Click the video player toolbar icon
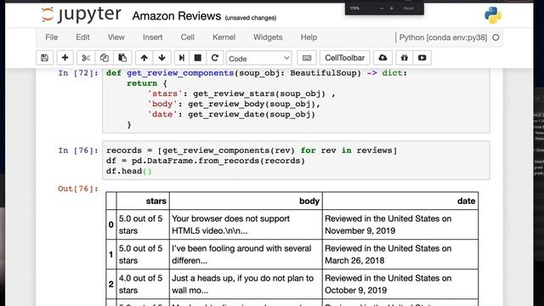The height and width of the screenshot is (306, 544). (x=422, y=58)
